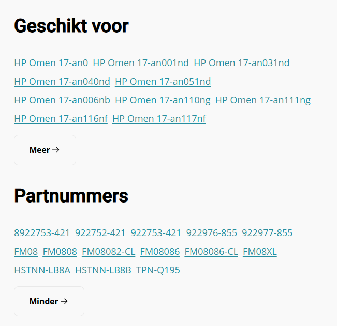Open the HP Omen 17-an001nd link
Viewport: 337px width, 326px height.
point(141,63)
